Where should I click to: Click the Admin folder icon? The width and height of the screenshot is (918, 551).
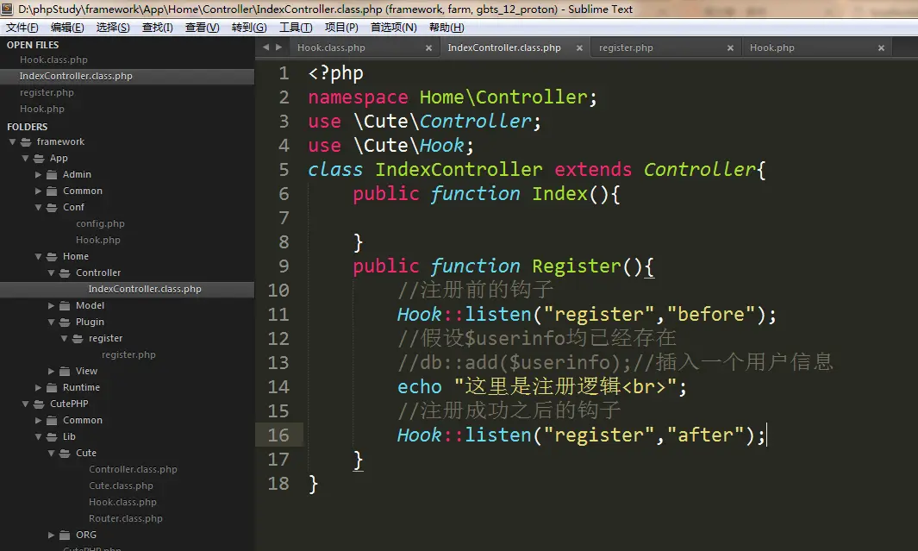(52, 174)
